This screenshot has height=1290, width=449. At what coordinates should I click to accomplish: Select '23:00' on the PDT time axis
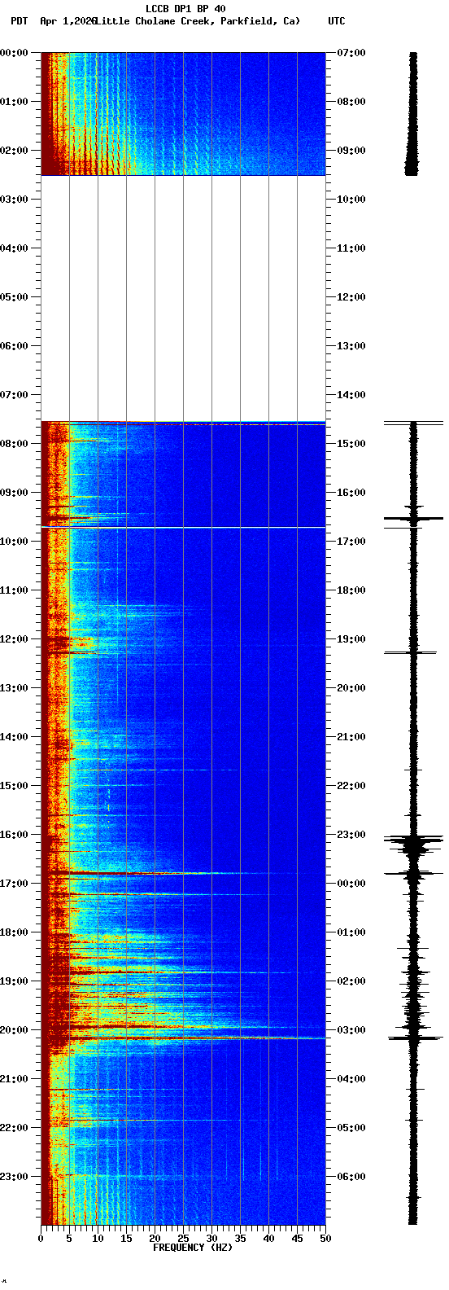click(x=14, y=1177)
